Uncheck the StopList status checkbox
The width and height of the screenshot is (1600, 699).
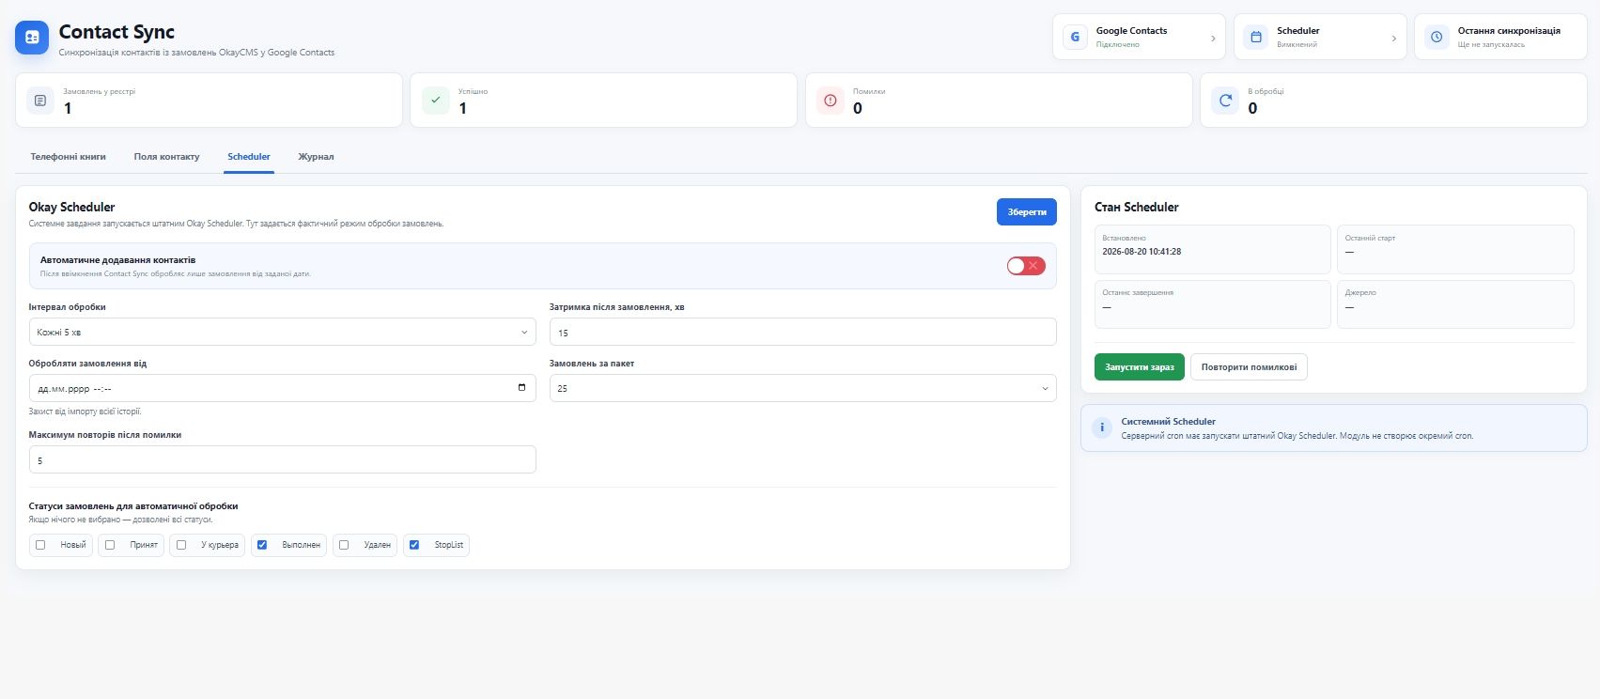coord(414,545)
